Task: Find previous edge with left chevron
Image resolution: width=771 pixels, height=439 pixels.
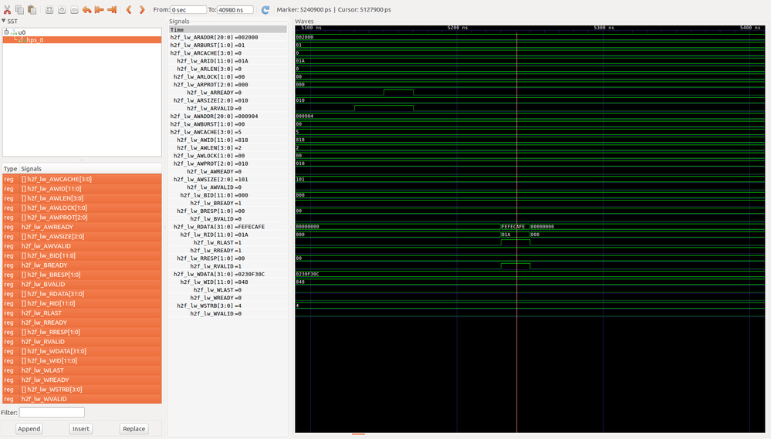Action: pyautogui.click(x=130, y=10)
